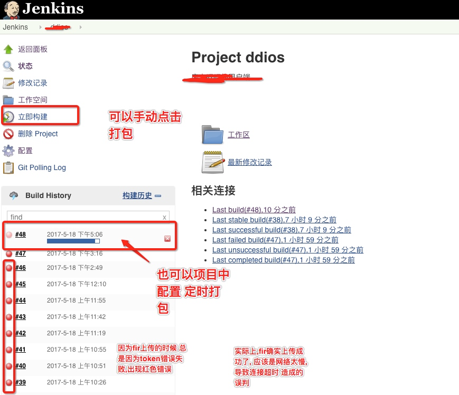The width and height of the screenshot is (459, 395).
Task: Click the red status ball of build #42
Action: pyautogui.click(x=9, y=333)
